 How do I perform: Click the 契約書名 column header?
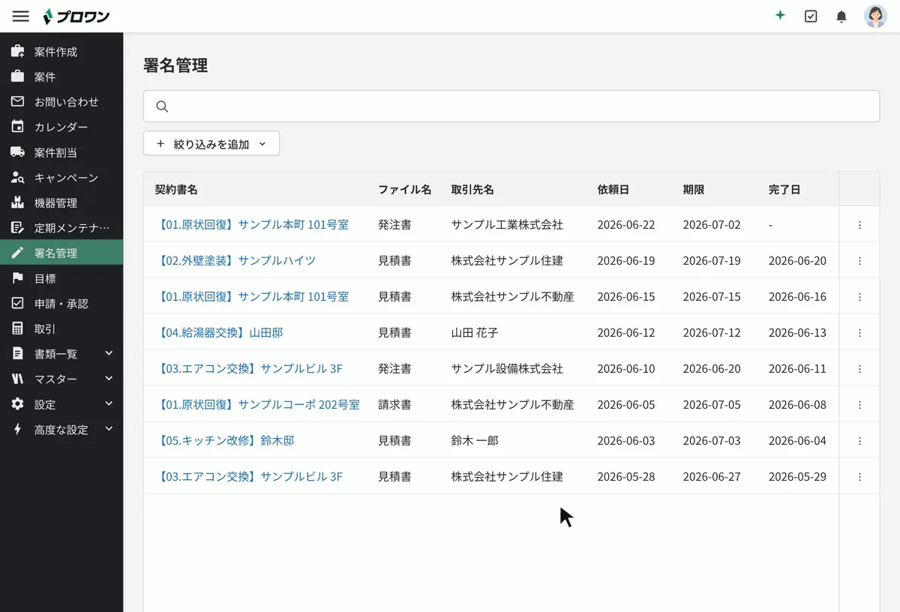pyautogui.click(x=176, y=190)
